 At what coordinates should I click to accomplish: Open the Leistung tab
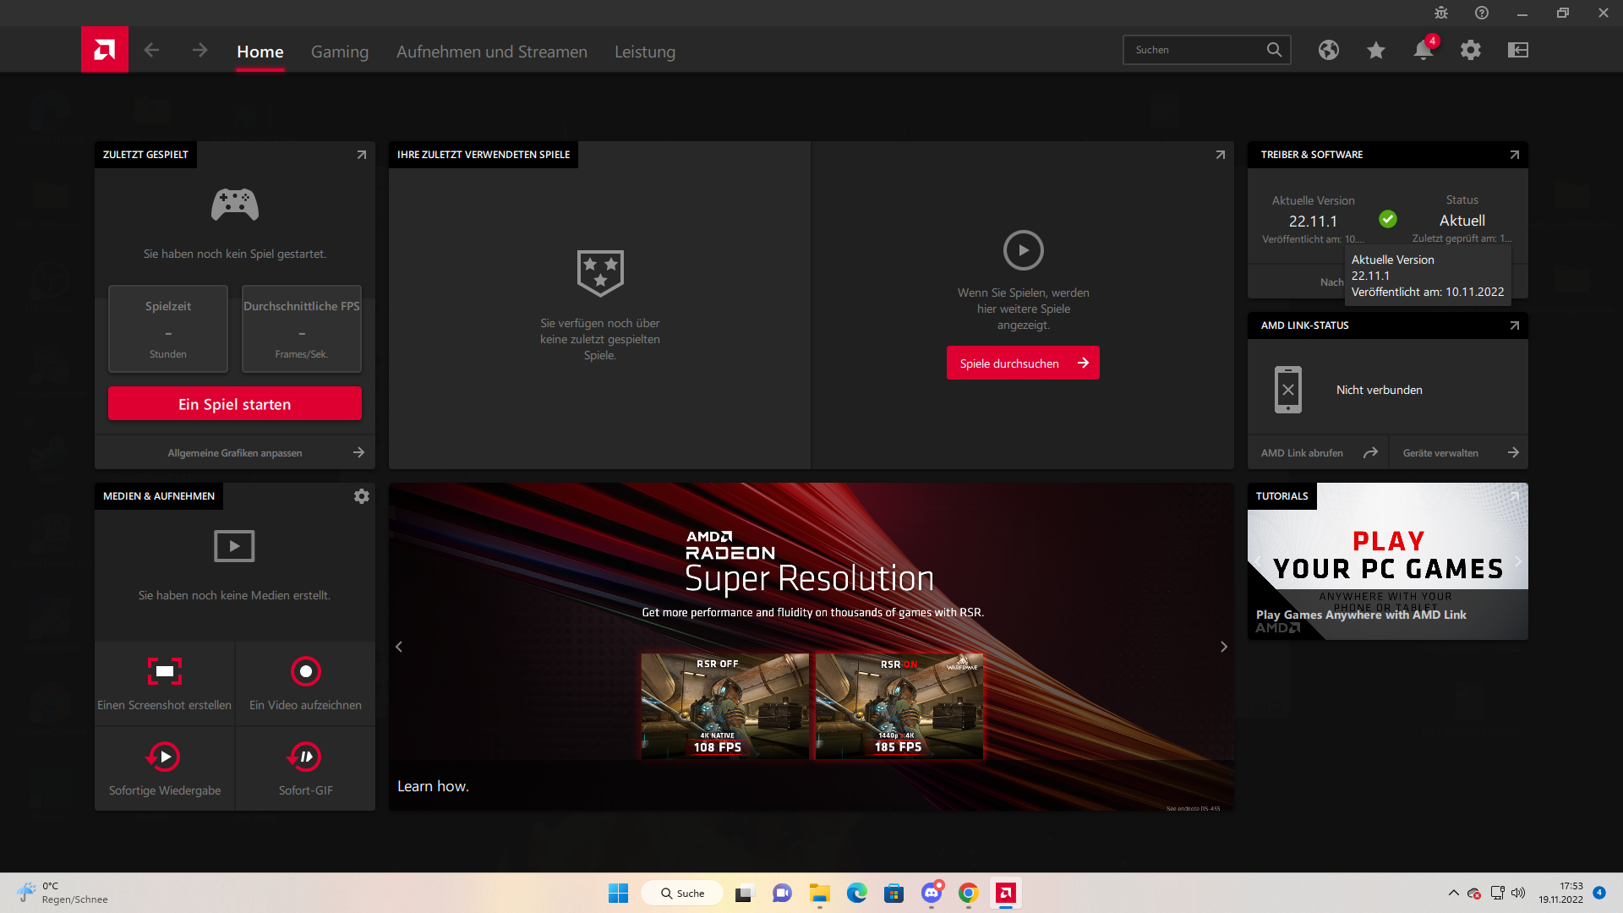tap(644, 52)
